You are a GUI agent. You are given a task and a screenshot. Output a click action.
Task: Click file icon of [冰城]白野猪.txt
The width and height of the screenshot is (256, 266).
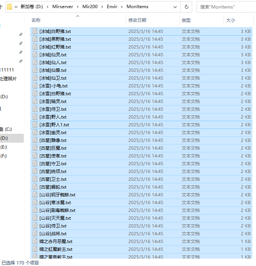click(x=35, y=31)
